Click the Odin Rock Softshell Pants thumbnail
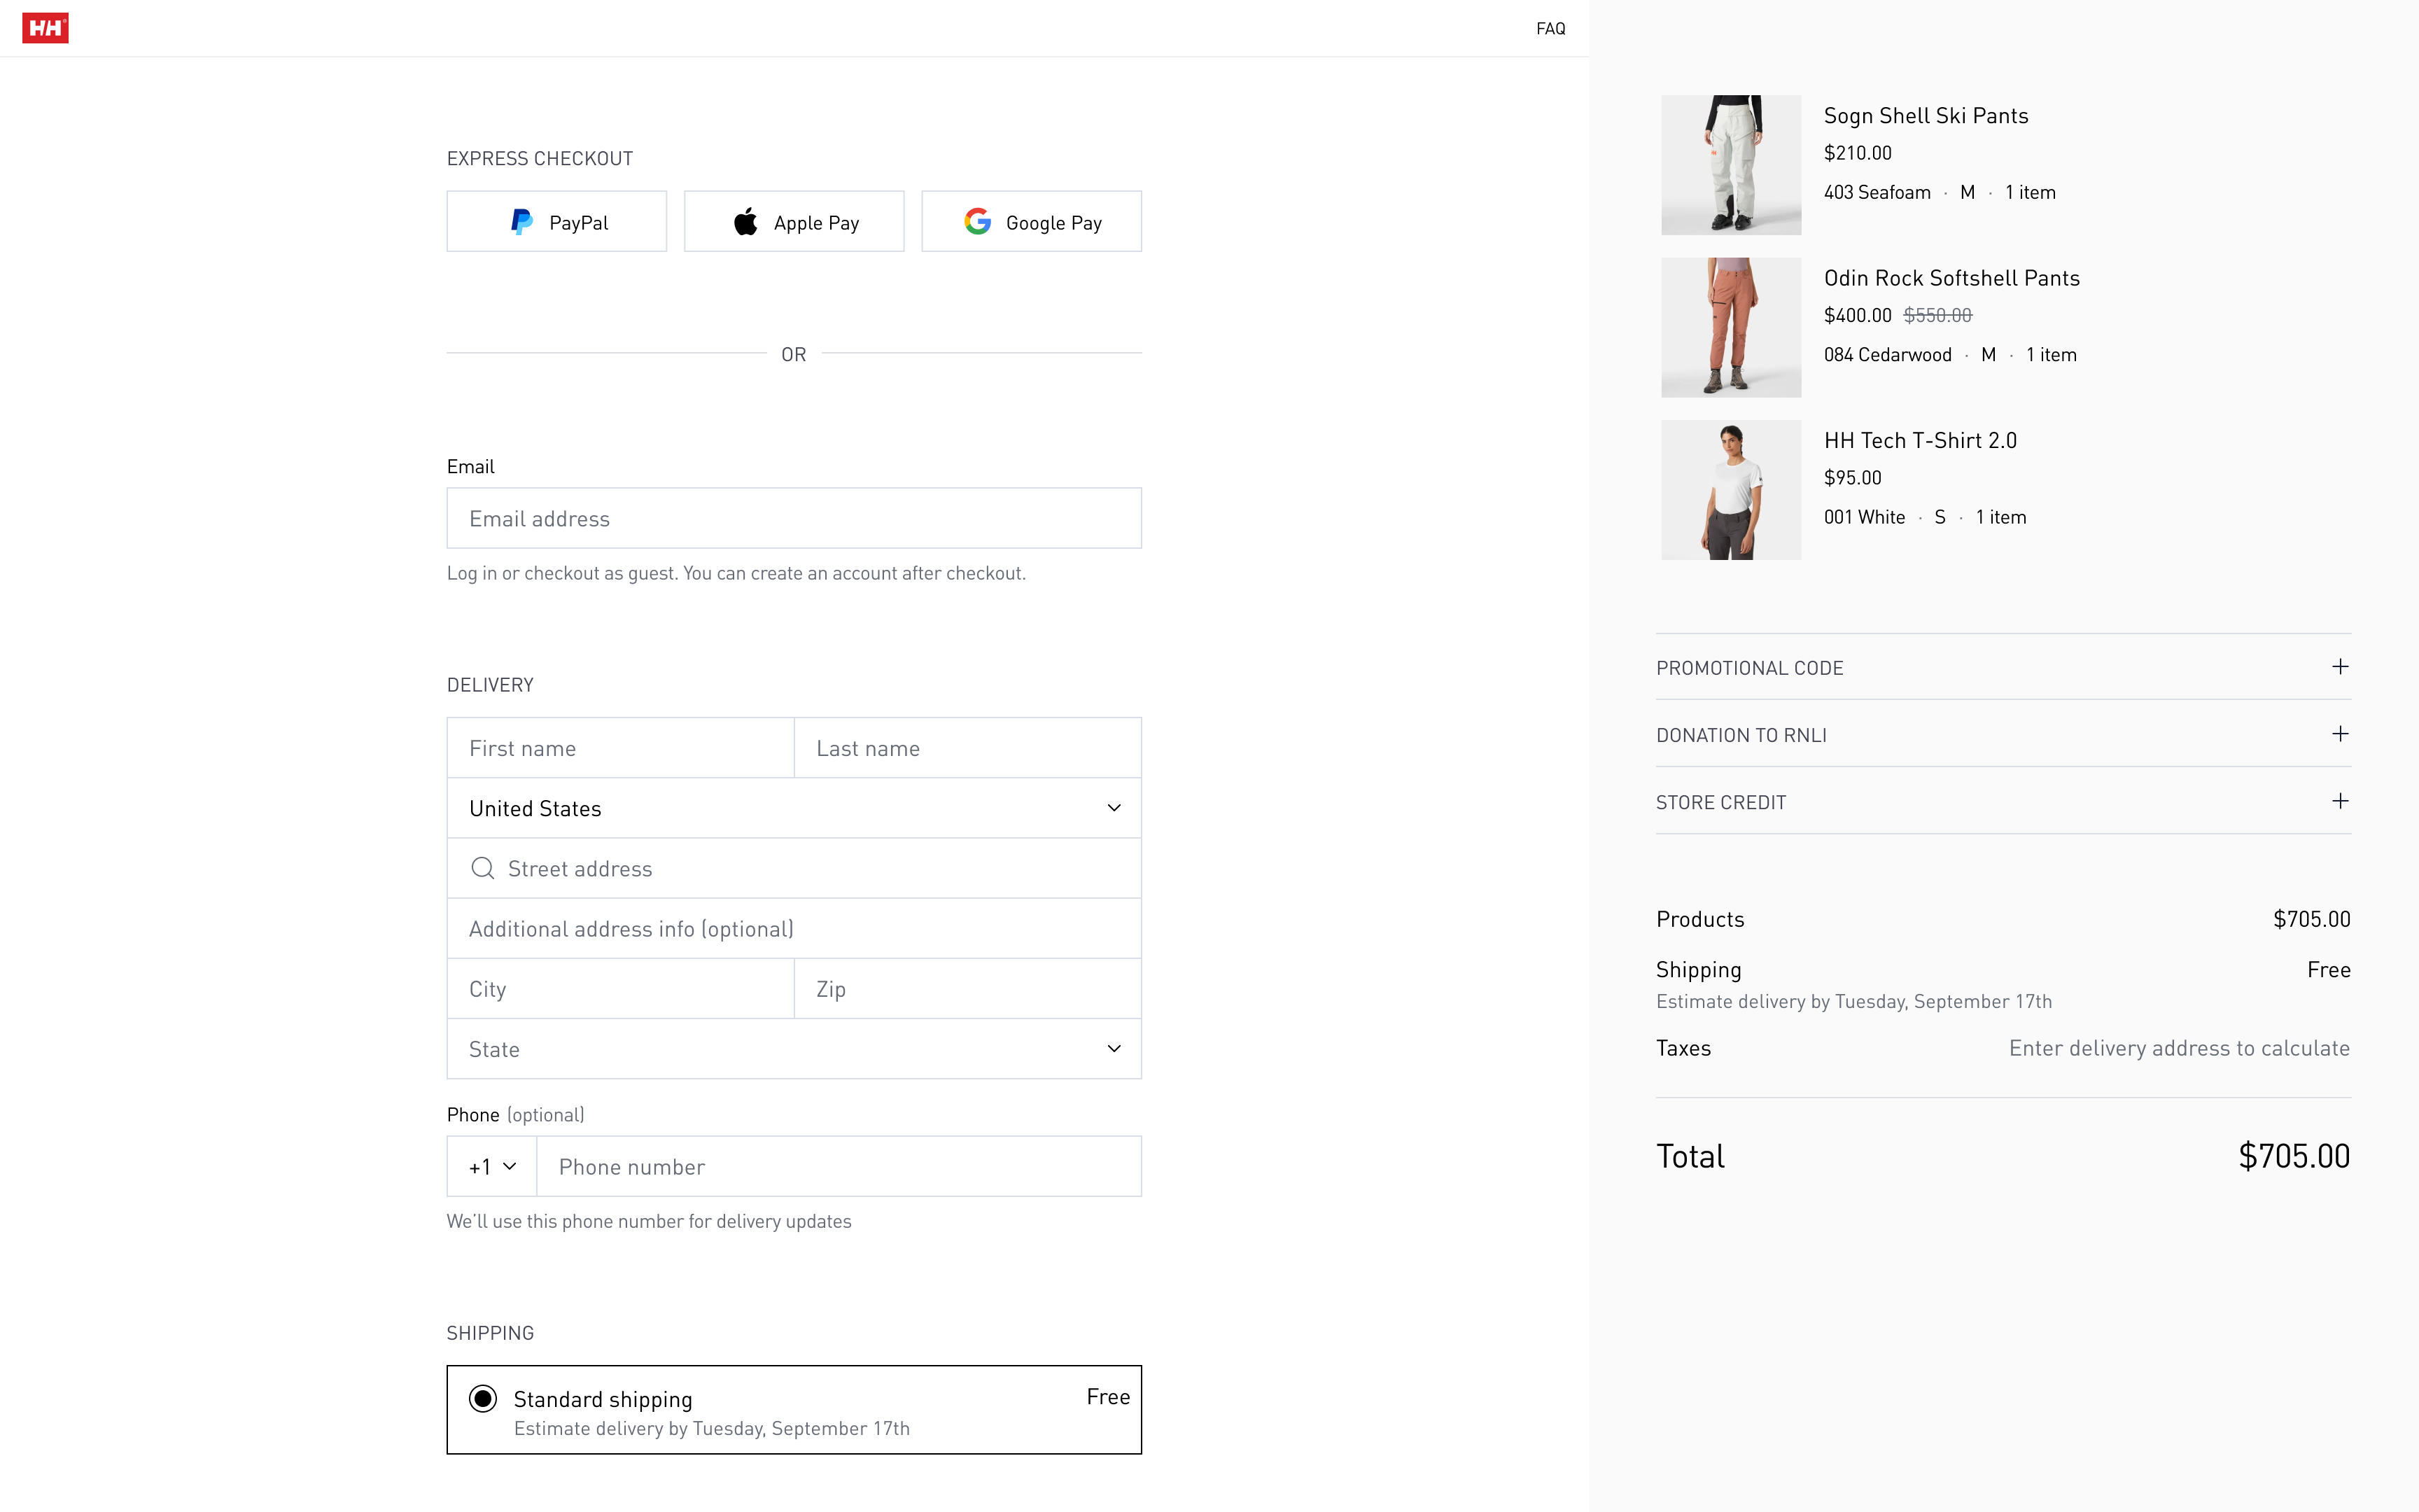The height and width of the screenshot is (1512, 2419). point(1730,328)
